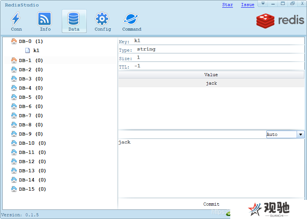
Task: Select the DB-5 (0) database node
Action: [31, 97]
